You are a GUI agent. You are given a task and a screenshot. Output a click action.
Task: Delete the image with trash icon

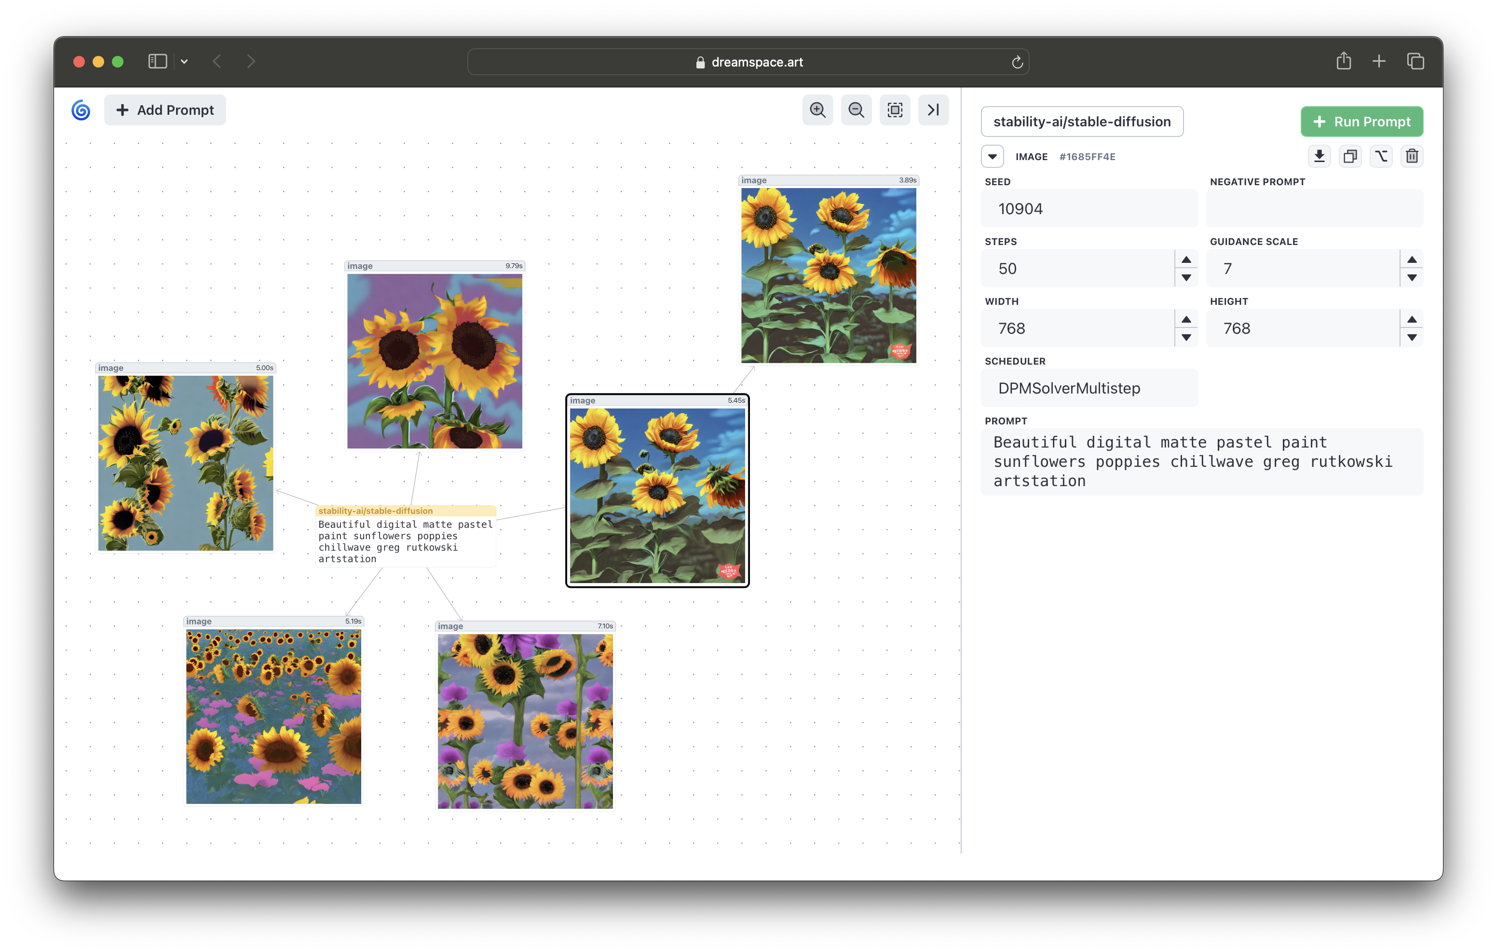(1412, 156)
